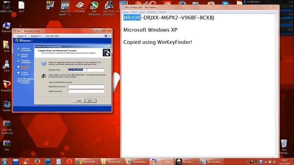Switch to the Chrome MUHASEBE taskbar window

(x=87, y=161)
